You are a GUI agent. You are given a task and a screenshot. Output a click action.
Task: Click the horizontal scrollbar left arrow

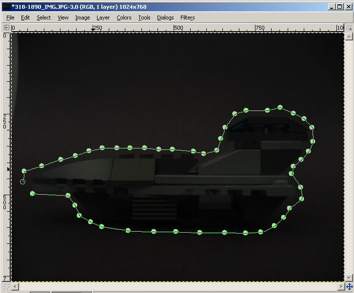pyautogui.click(x=15, y=287)
